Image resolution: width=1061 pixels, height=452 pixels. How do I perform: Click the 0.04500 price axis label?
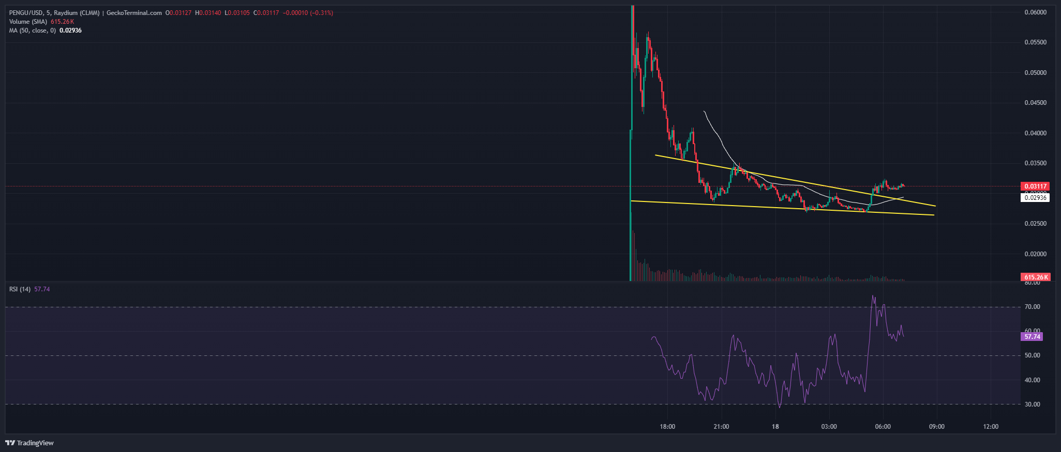click(1035, 103)
